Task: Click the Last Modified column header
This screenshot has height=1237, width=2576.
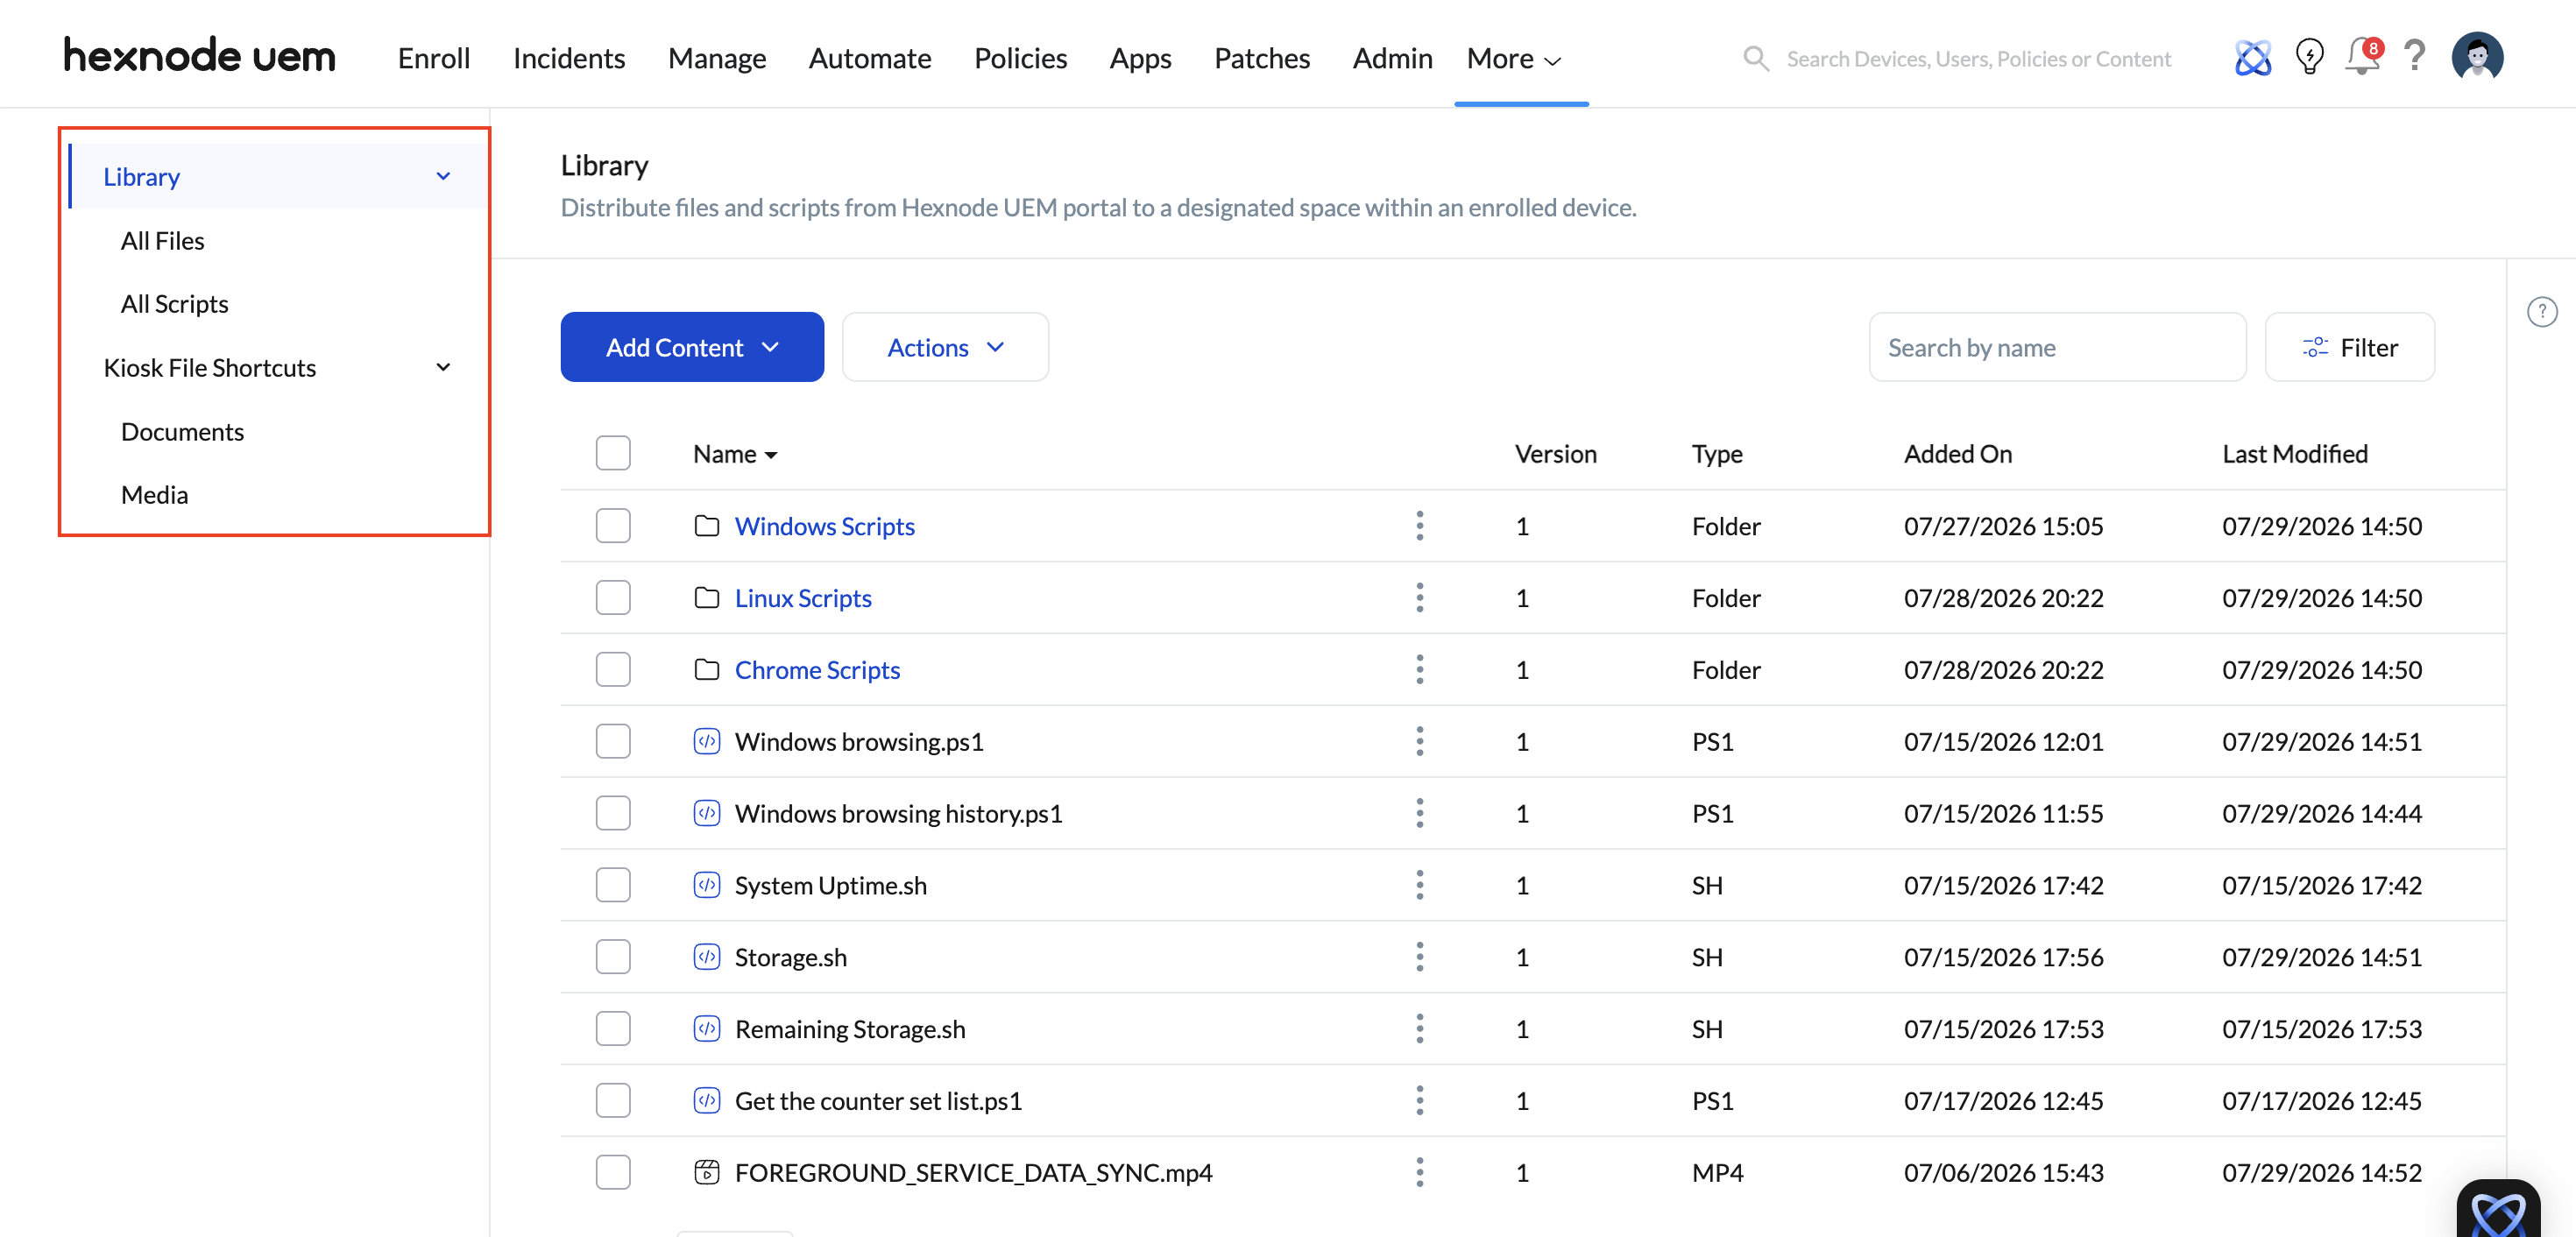Action: pos(2294,454)
